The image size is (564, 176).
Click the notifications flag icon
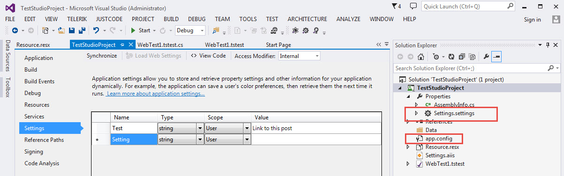[394, 6]
